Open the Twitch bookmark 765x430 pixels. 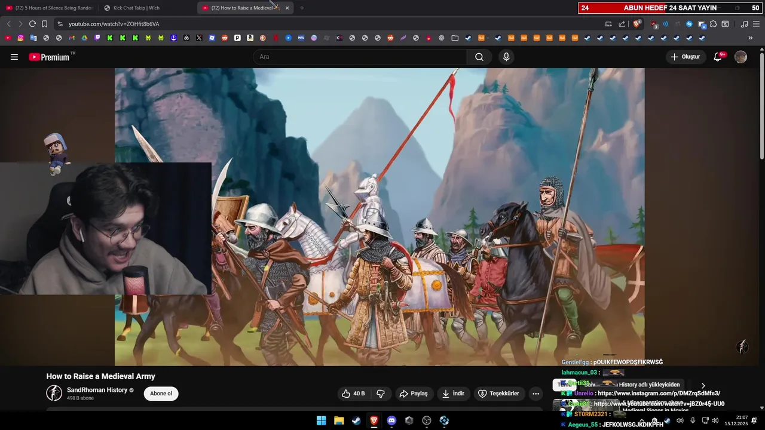pos(97,38)
